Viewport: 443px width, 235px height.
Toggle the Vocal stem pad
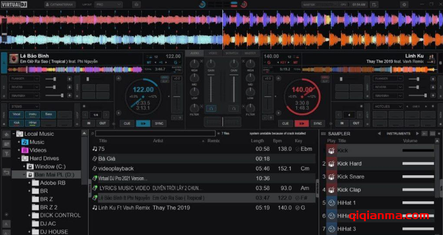(x=18, y=114)
